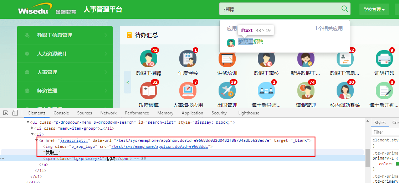Expand the li menu-item-group node triangle
The height and width of the screenshot is (183, 399).
(x=32, y=128)
